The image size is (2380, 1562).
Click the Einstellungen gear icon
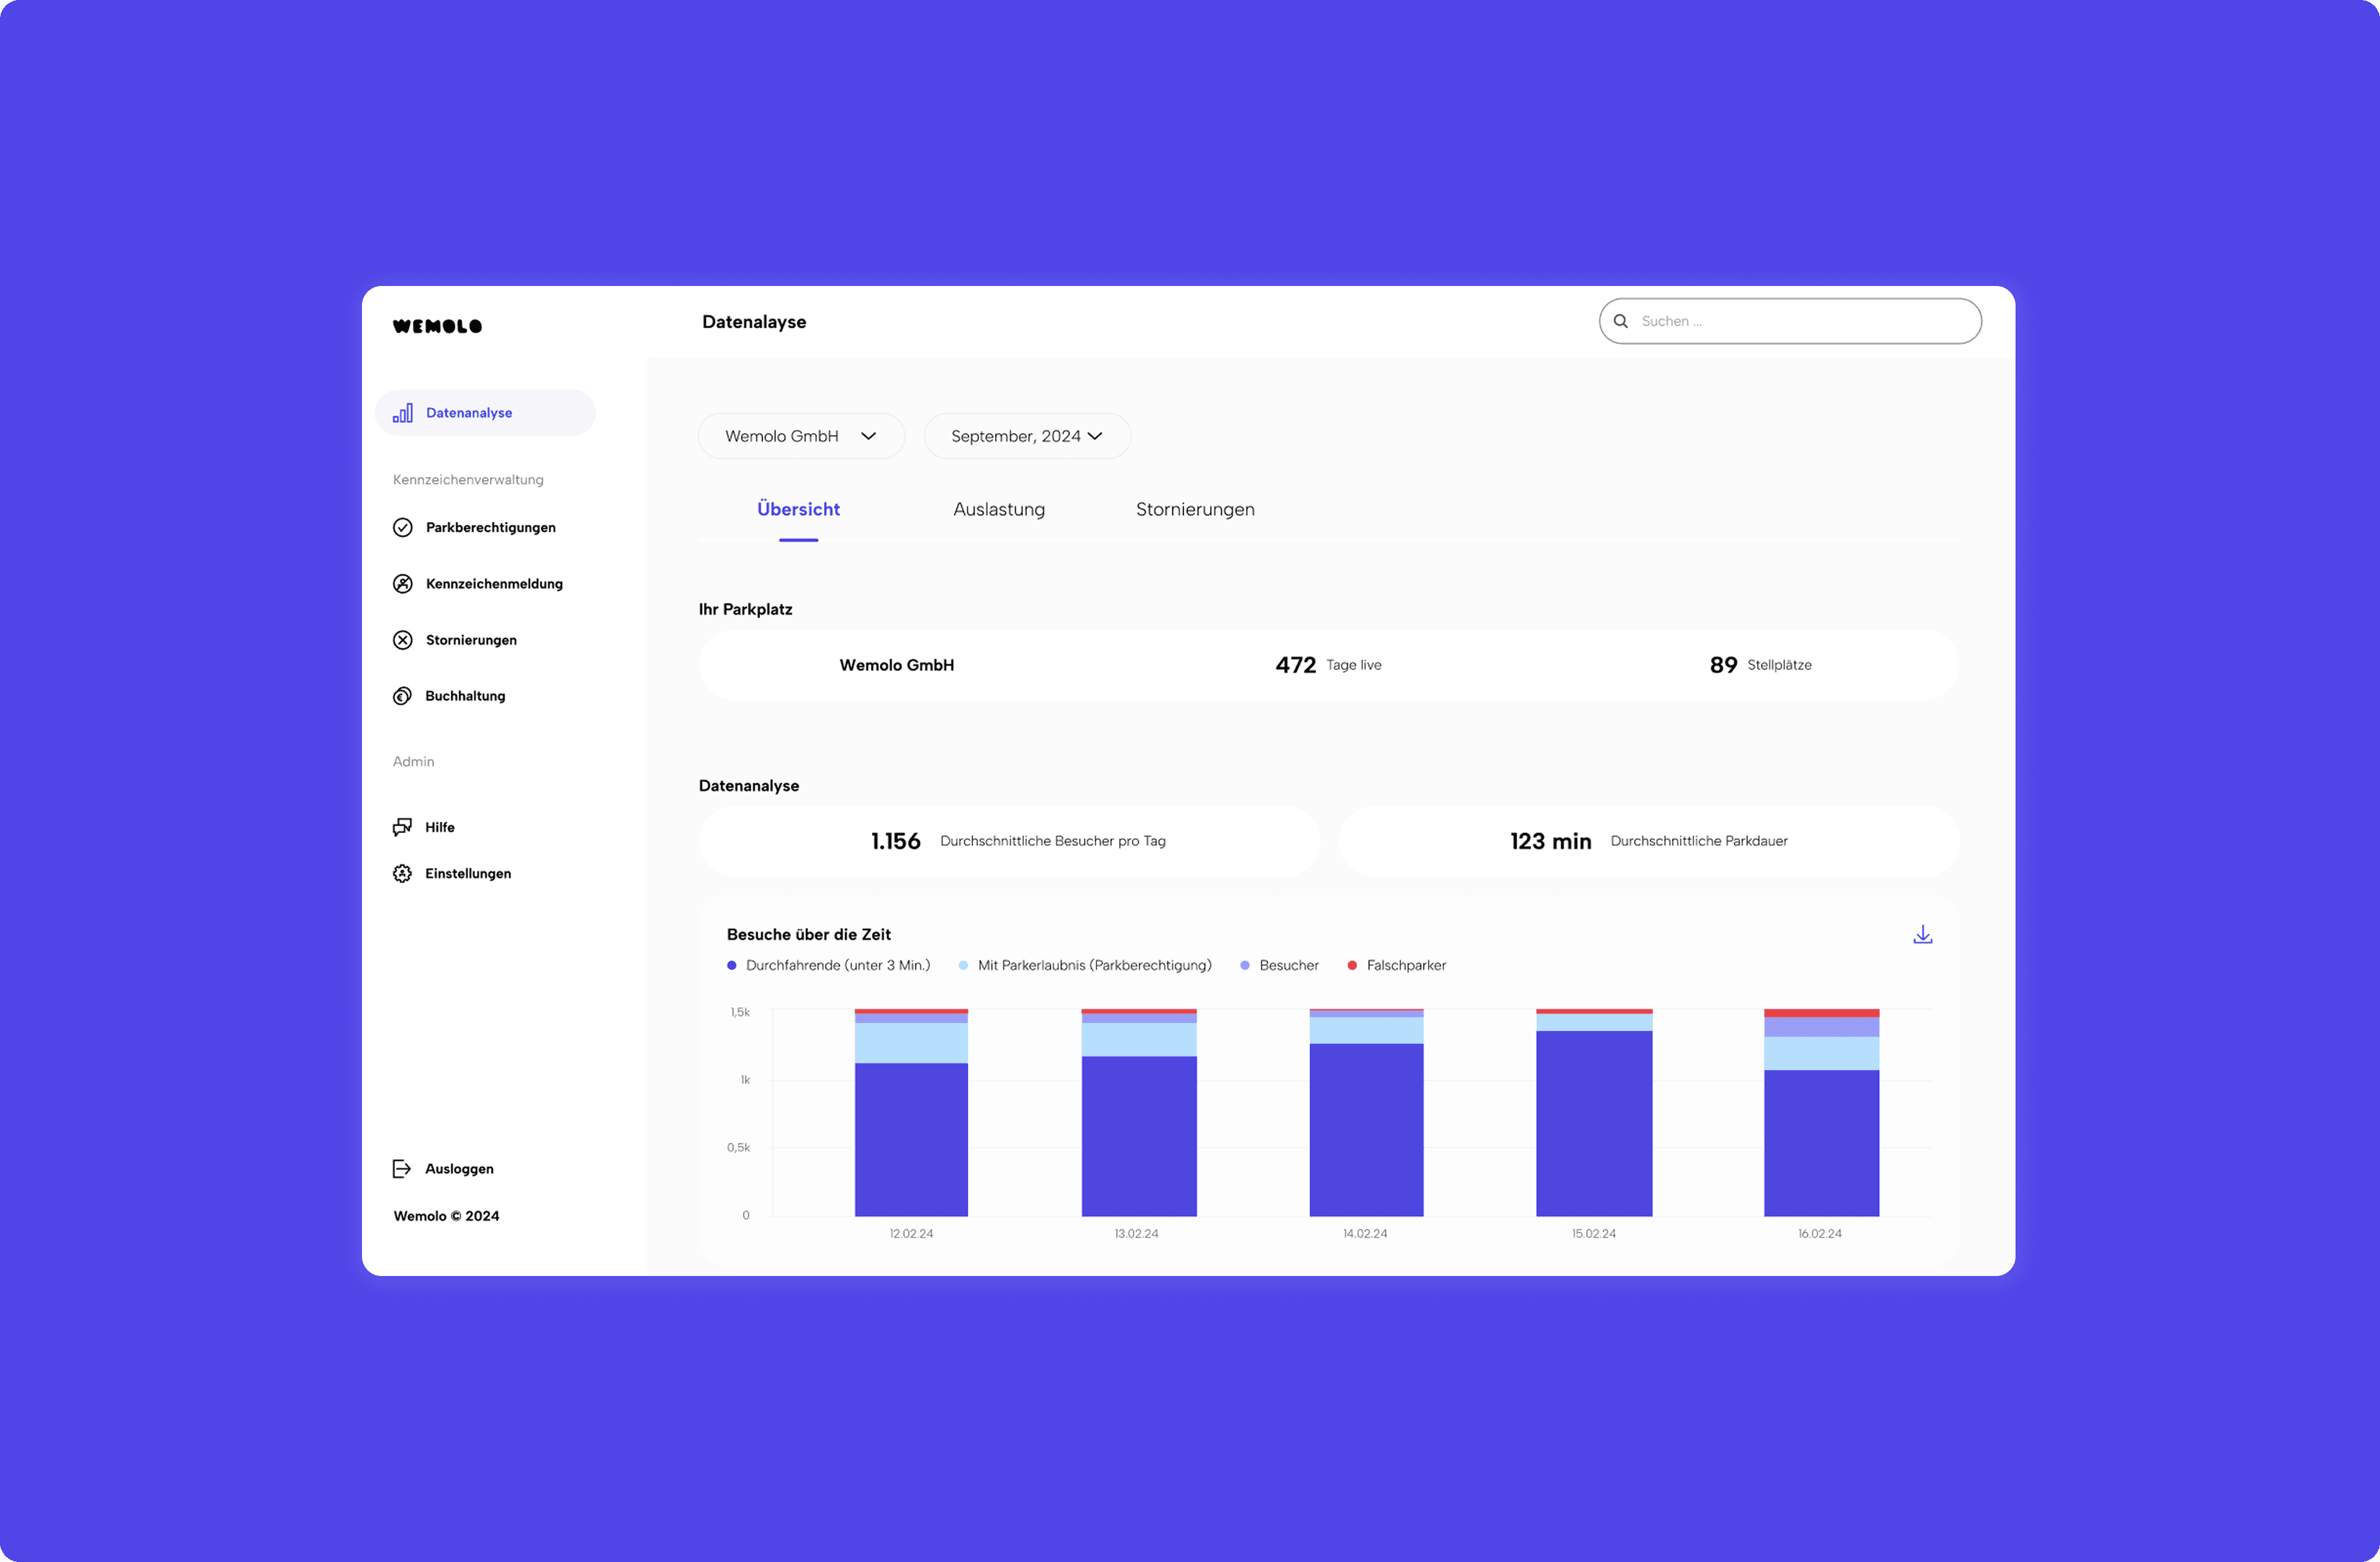(x=403, y=873)
